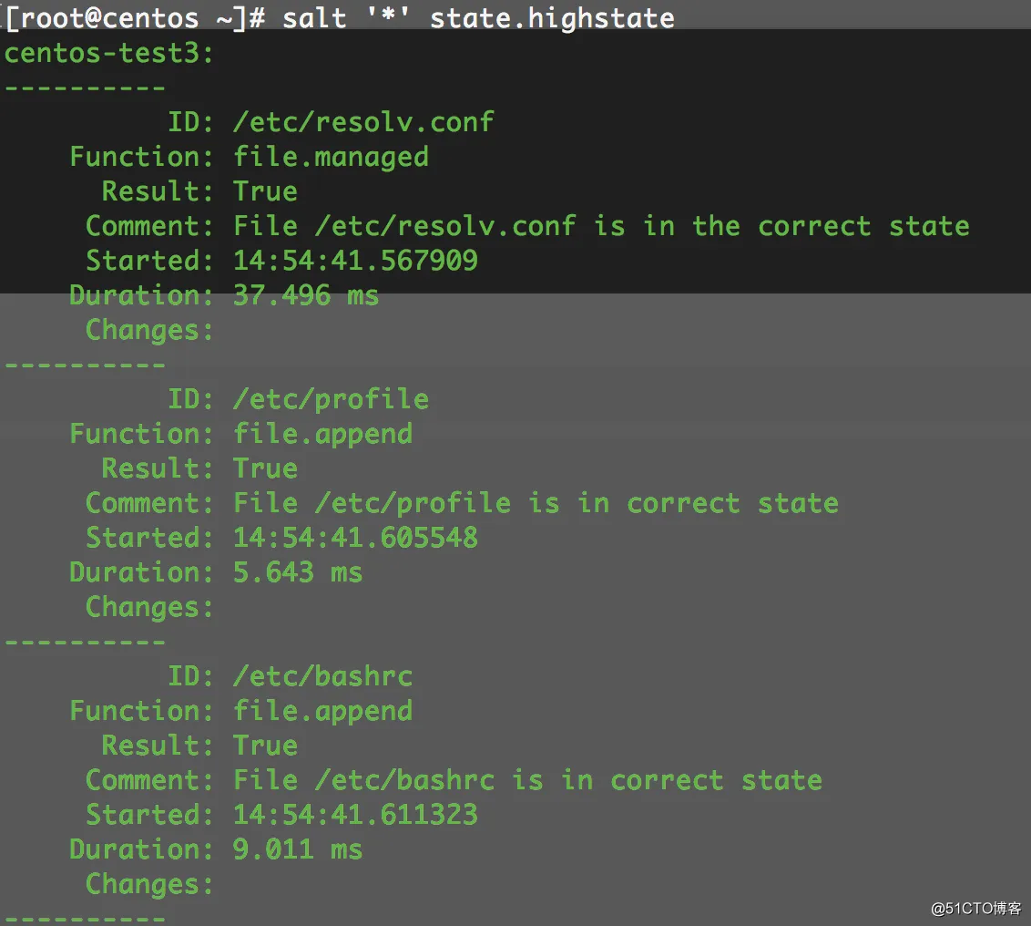
Task: Click the /etc/resolv.conf ID path
Action: 363,121
